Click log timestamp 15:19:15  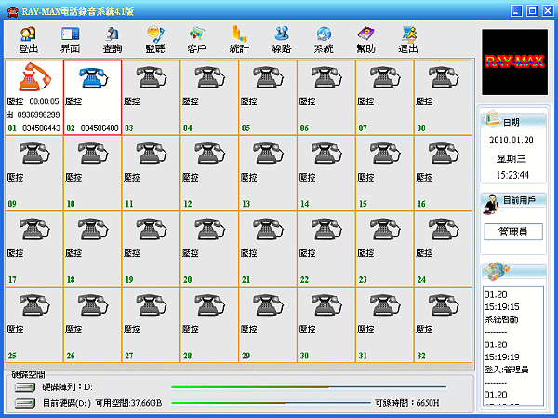click(502, 307)
